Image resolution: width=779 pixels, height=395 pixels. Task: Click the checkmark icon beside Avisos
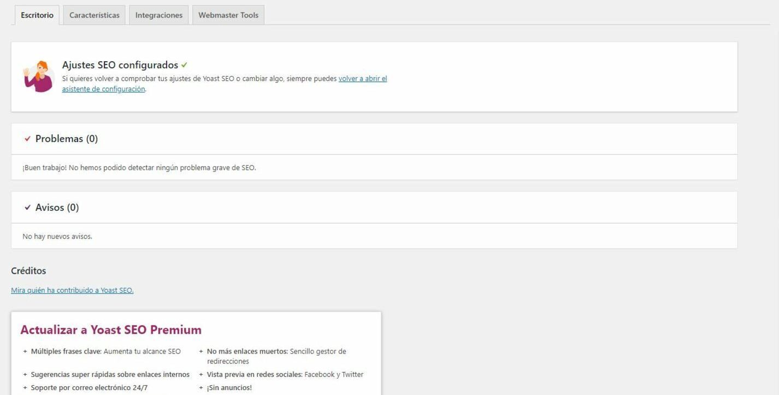28,208
